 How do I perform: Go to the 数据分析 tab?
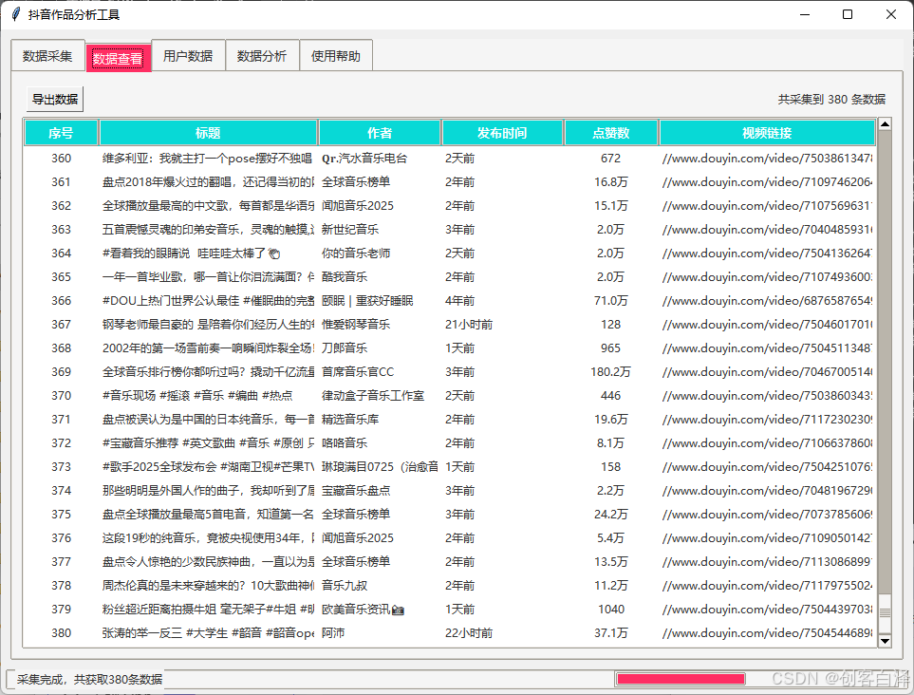pyautogui.click(x=262, y=56)
